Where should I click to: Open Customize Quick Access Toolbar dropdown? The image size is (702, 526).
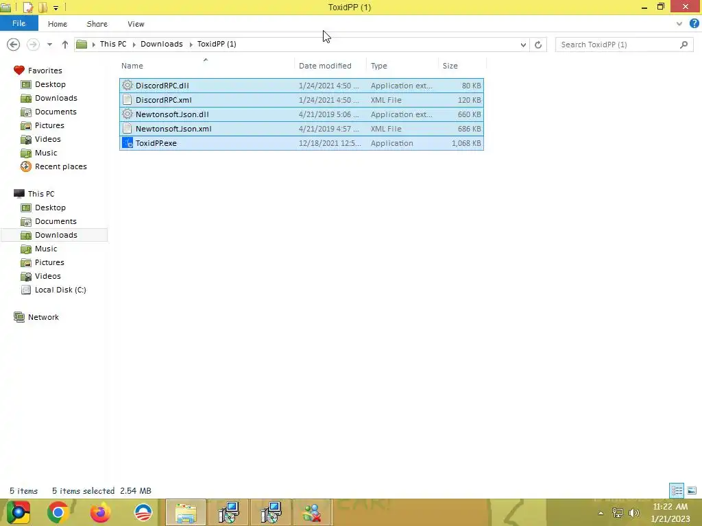56,8
